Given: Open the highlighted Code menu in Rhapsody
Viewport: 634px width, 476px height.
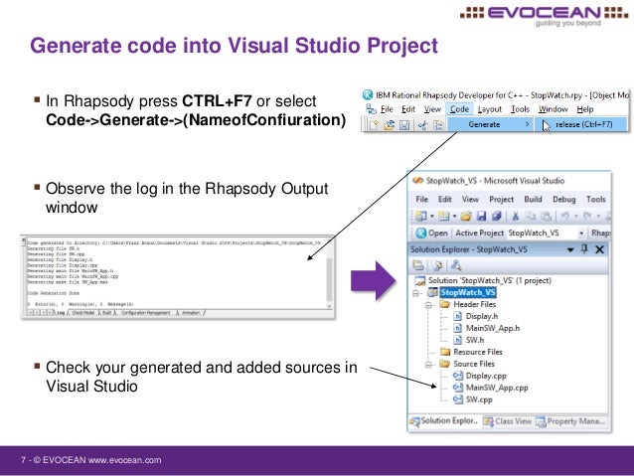Looking at the screenshot, I should point(459,109).
